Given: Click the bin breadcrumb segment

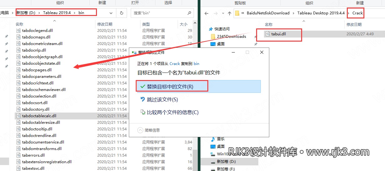Looking at the screenshot, I should click(81, 13).
